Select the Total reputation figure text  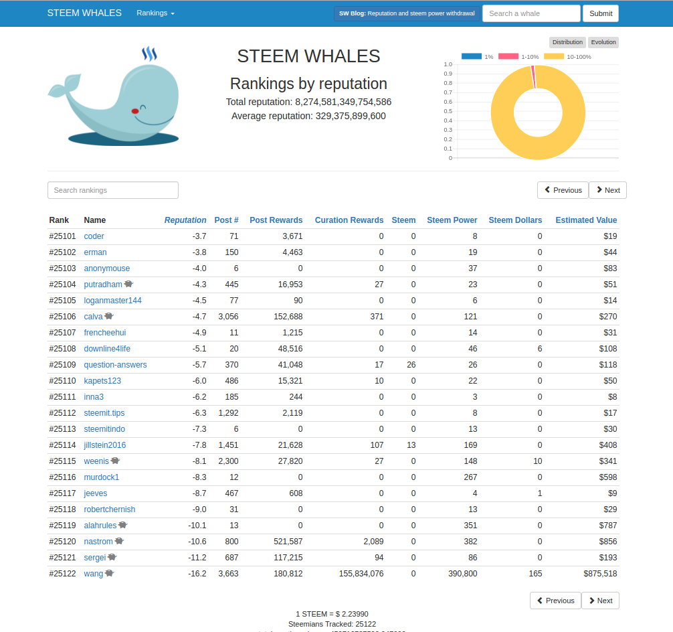[308, 102]
